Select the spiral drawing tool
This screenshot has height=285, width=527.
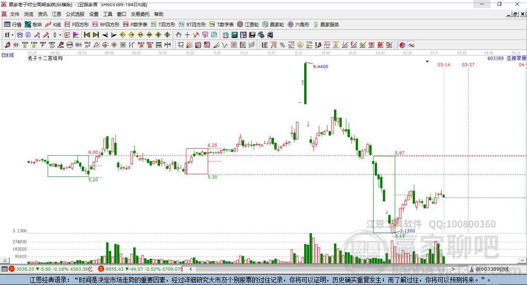point(52,45)
